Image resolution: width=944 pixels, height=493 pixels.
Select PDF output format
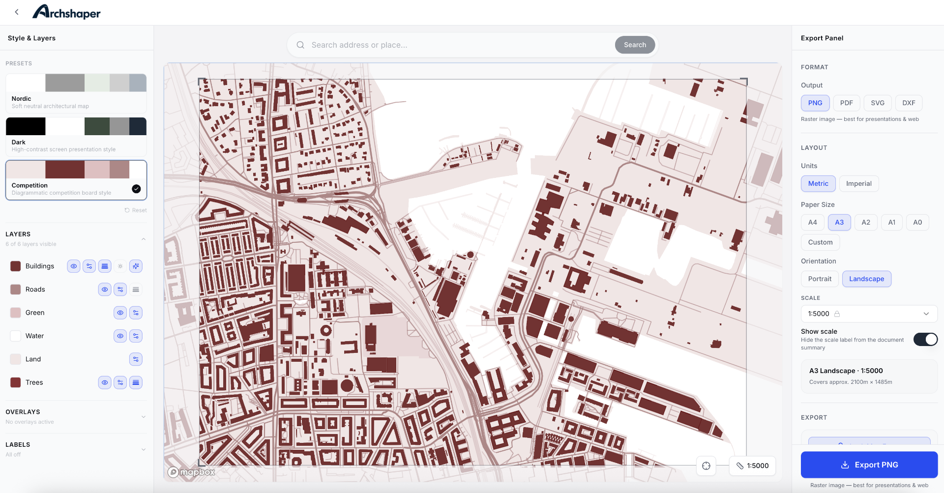tap(846, 103)
